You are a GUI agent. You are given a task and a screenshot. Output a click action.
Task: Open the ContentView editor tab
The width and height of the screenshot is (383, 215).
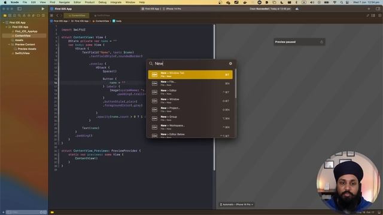[77, 16]
